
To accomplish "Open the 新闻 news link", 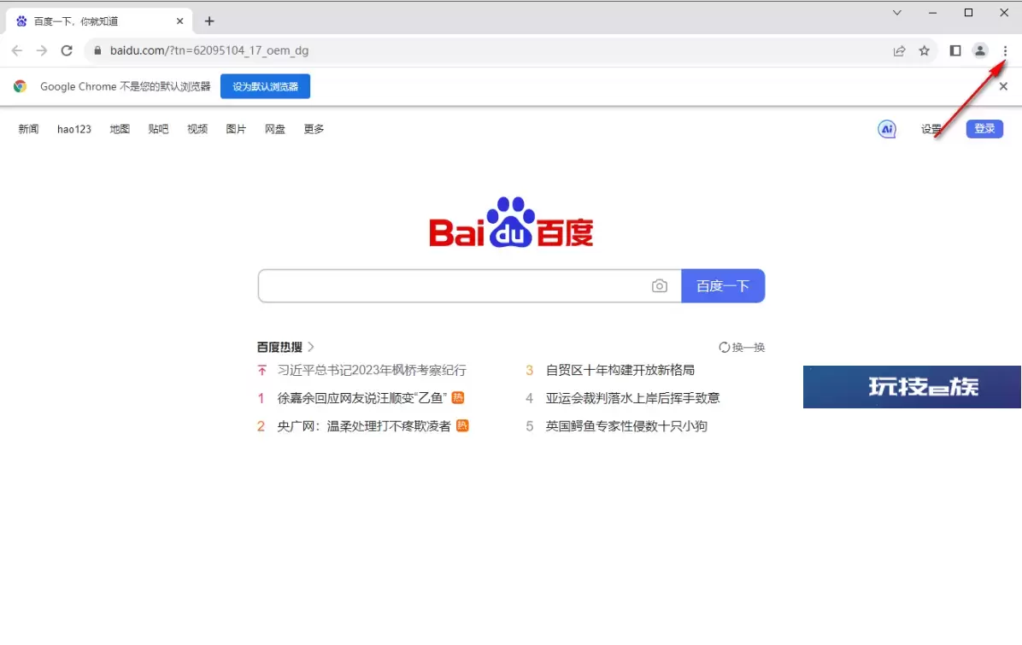I will tap(29, 129).
